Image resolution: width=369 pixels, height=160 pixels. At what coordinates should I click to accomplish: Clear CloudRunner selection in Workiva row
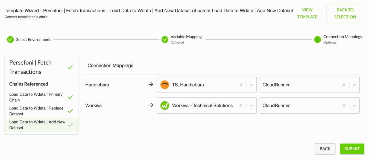344,106
